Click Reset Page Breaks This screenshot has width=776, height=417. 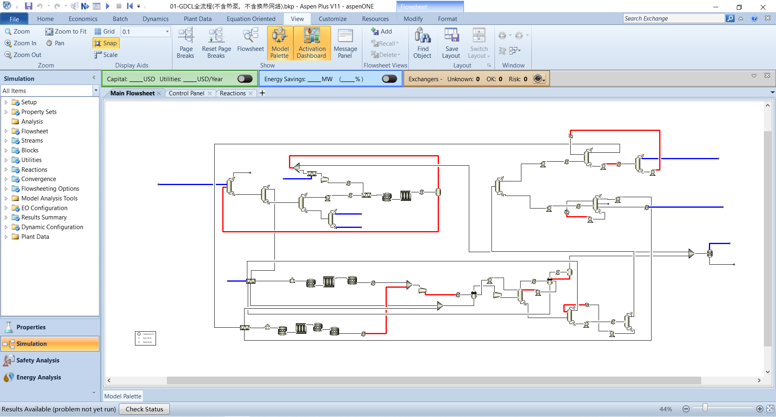point(216,43)
